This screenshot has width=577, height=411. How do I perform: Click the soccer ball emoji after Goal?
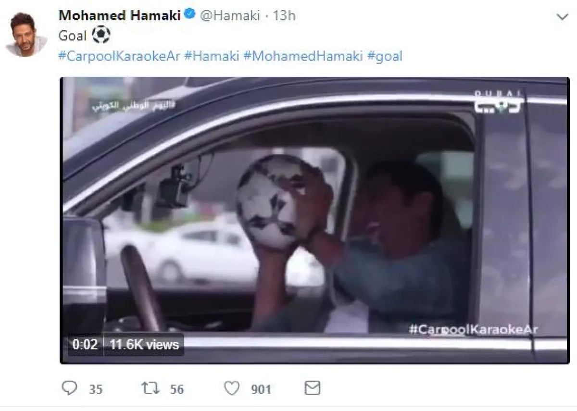click(100, 35)
